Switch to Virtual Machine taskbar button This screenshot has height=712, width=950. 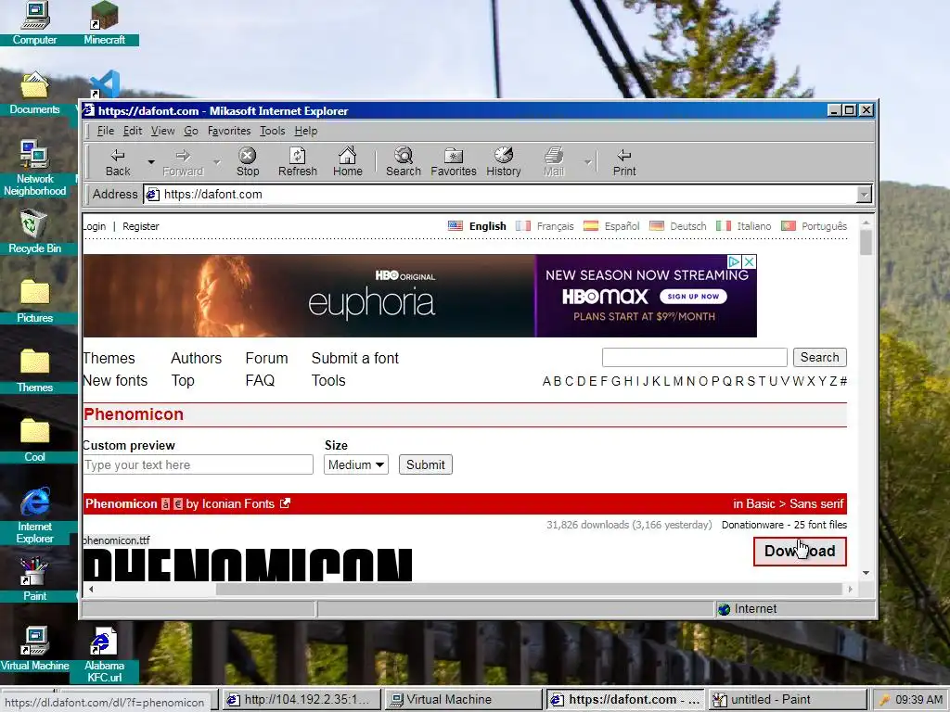(x=462, y=699)
